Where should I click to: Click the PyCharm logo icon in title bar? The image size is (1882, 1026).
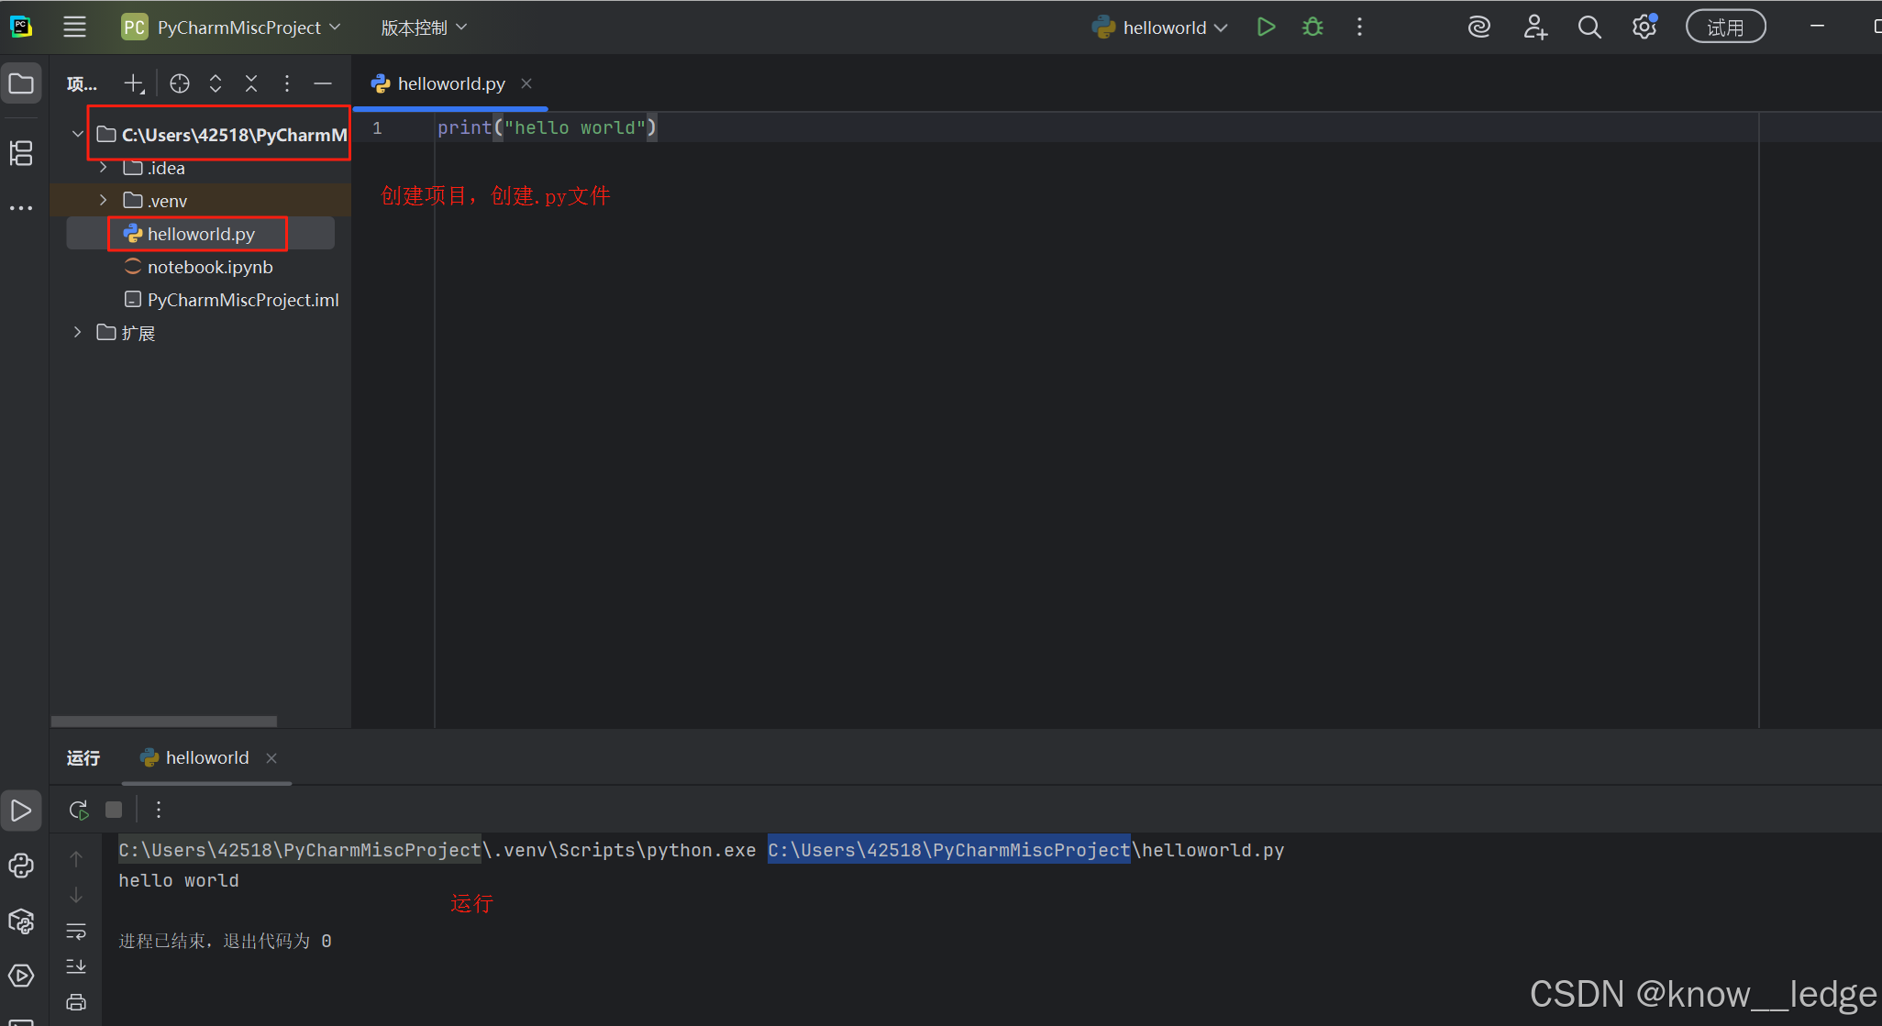click(x=21, y=28)
